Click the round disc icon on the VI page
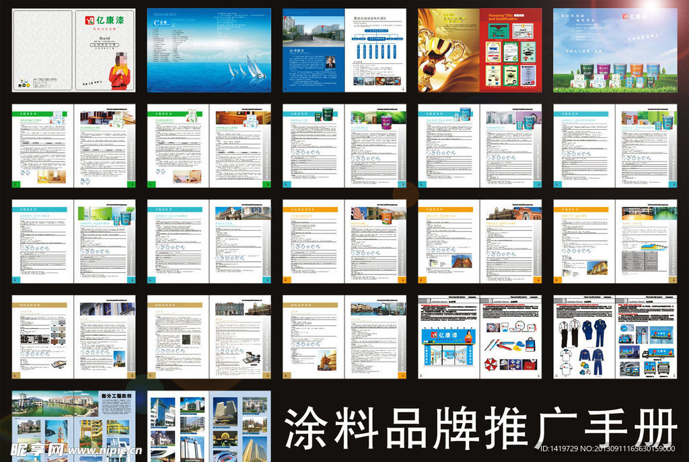The image size is (689, 462). pos(521,325)
